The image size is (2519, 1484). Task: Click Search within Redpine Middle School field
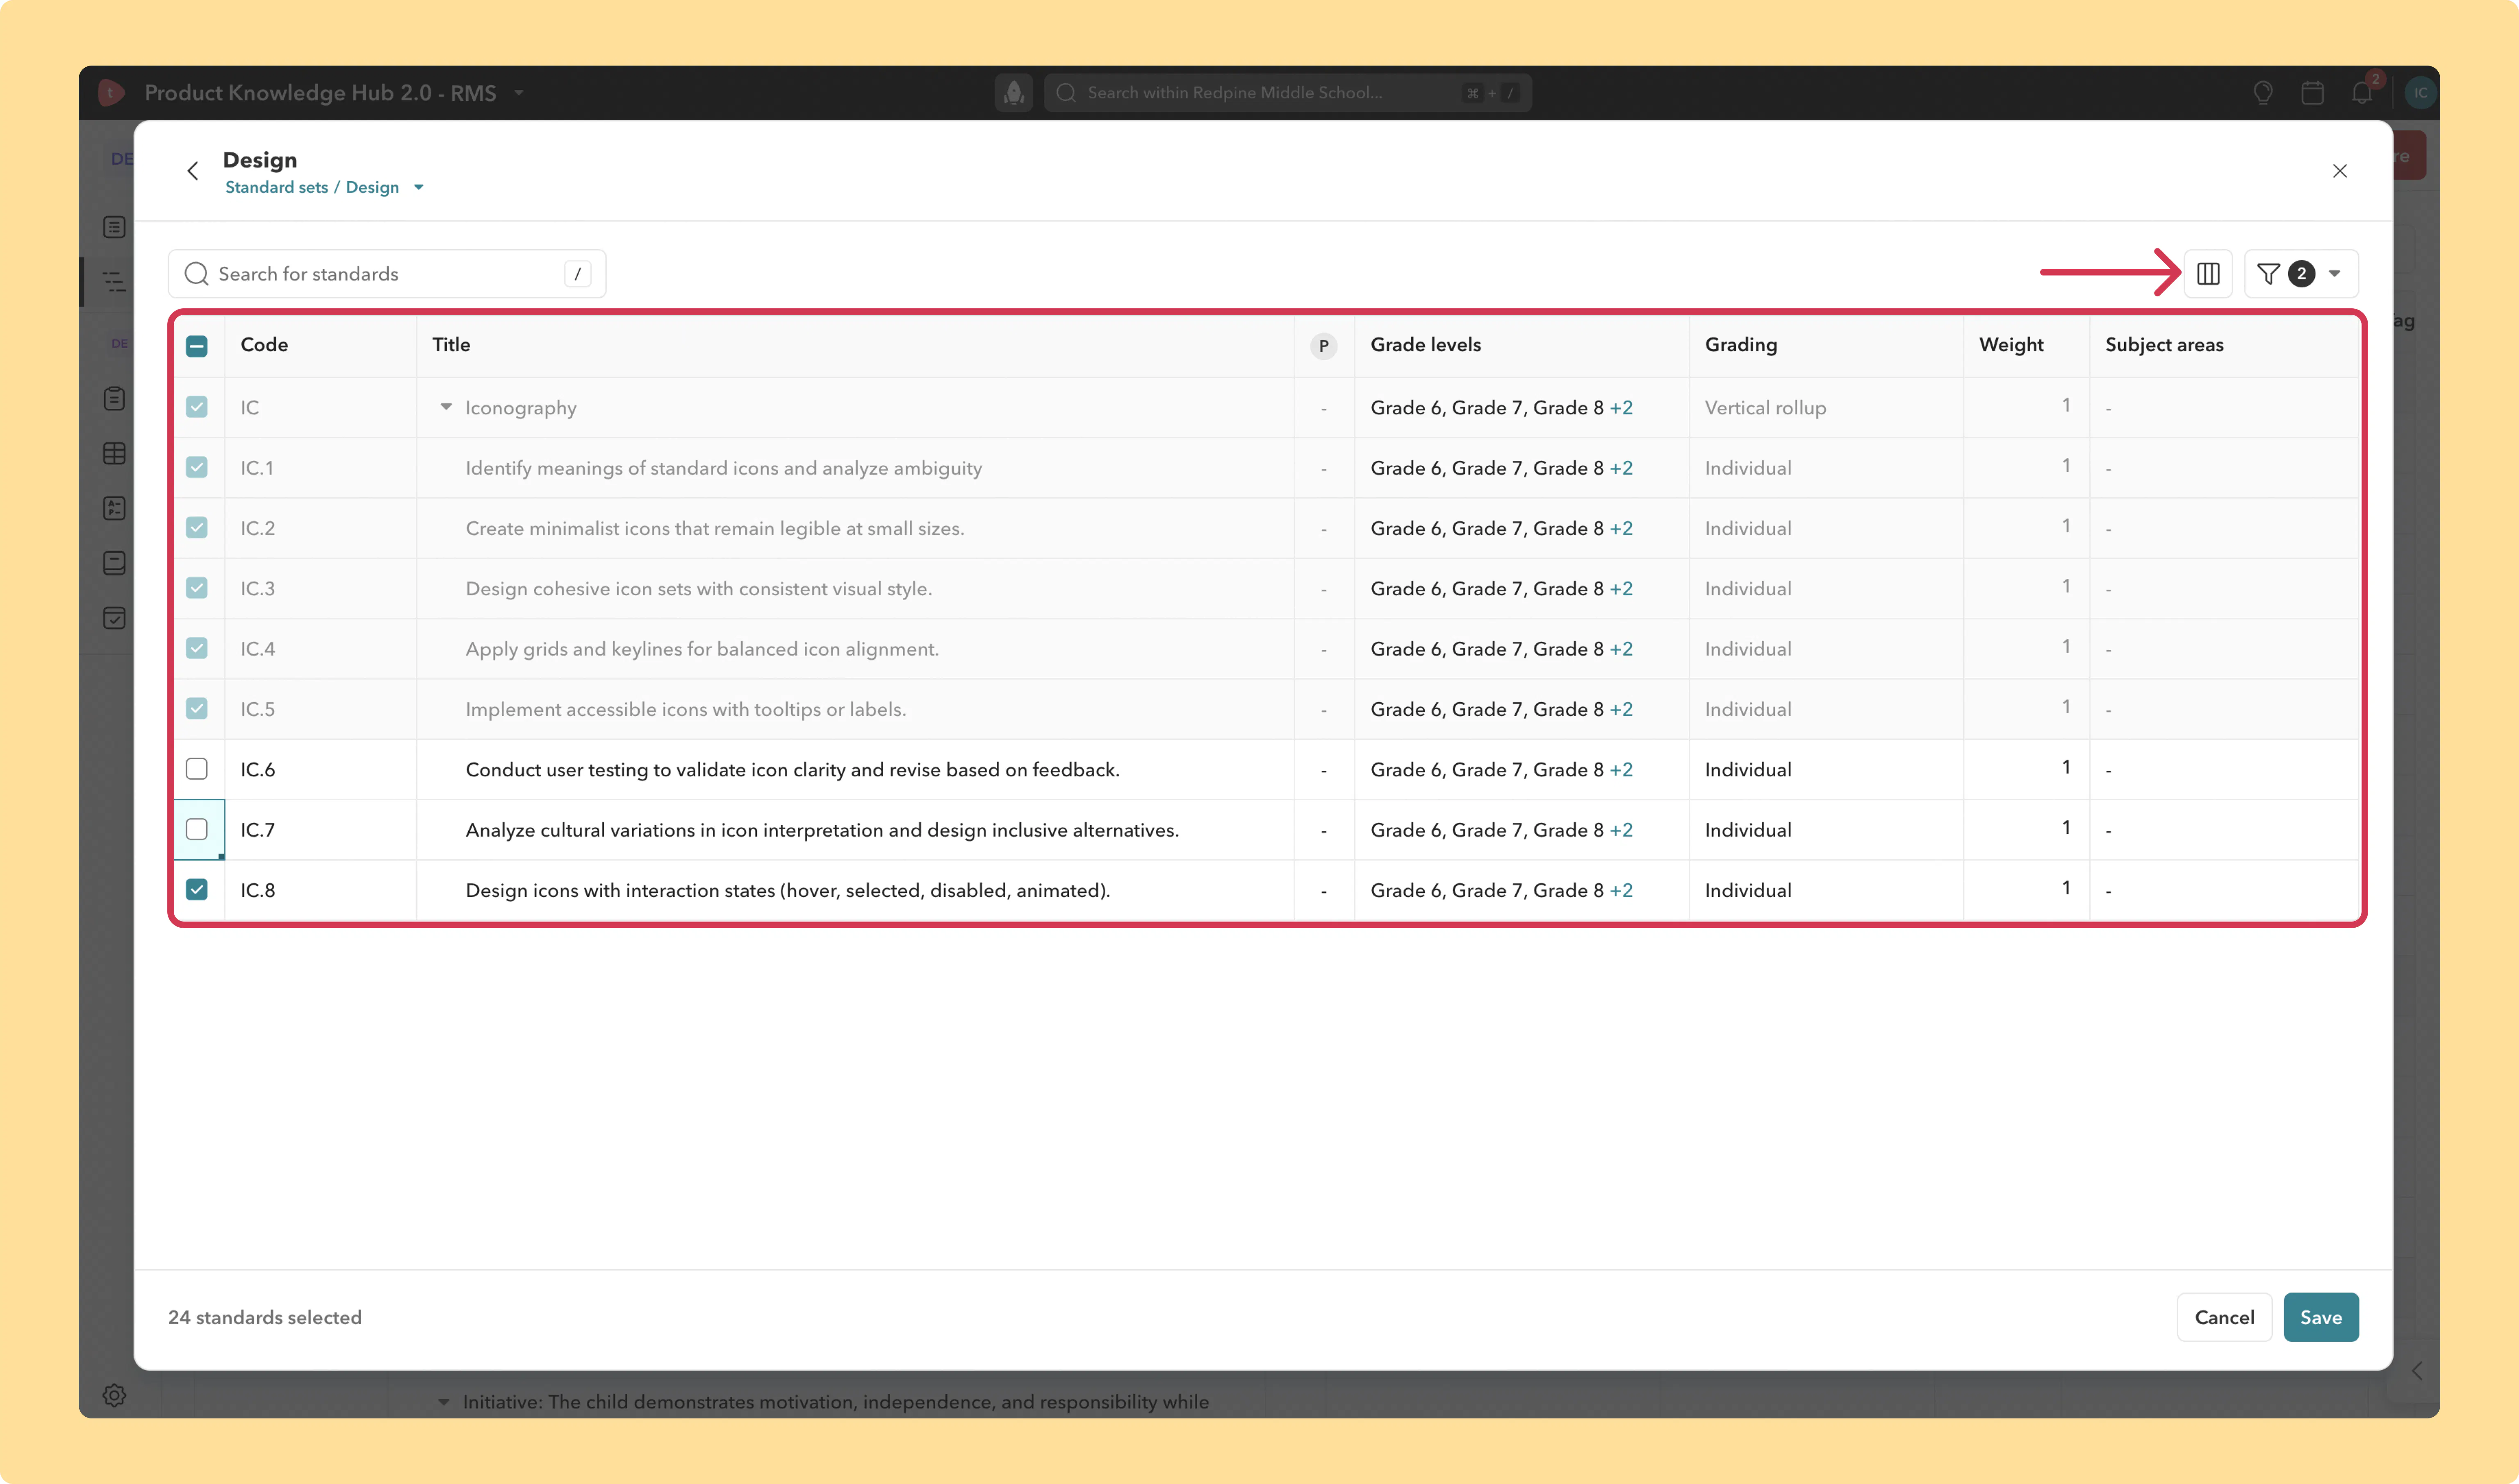pos(1288,93)
